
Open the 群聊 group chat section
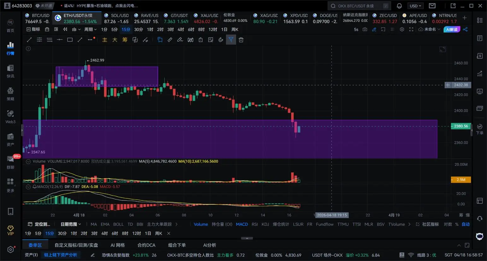click(10, 162)
